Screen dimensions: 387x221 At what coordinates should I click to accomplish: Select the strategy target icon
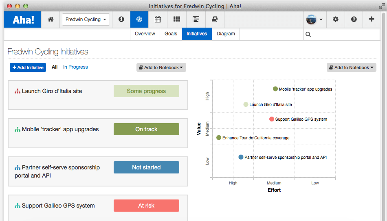(139, 19)
